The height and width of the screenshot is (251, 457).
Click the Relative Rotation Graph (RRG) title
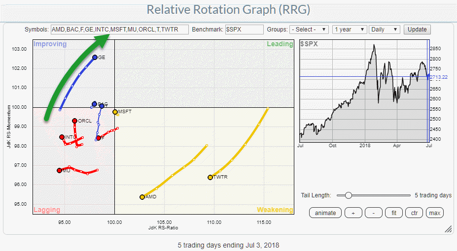pyautogui.click(x=228, y=10)
